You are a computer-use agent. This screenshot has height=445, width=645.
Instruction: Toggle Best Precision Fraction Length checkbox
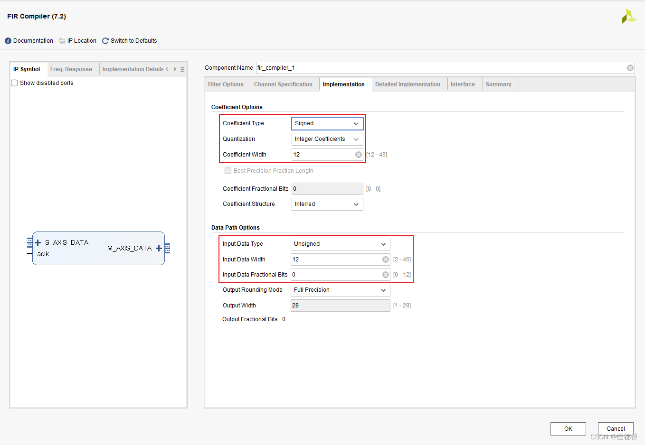[228, 171]
